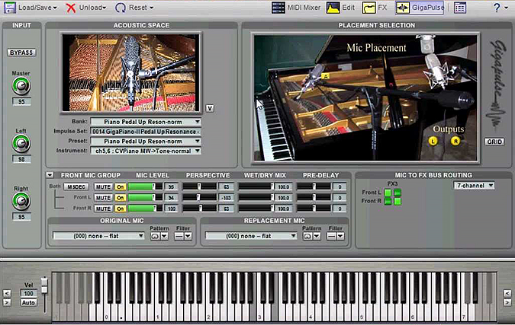
Task: Mute the Front L mic
Action: pyautogui.click(x=103, y=198)
